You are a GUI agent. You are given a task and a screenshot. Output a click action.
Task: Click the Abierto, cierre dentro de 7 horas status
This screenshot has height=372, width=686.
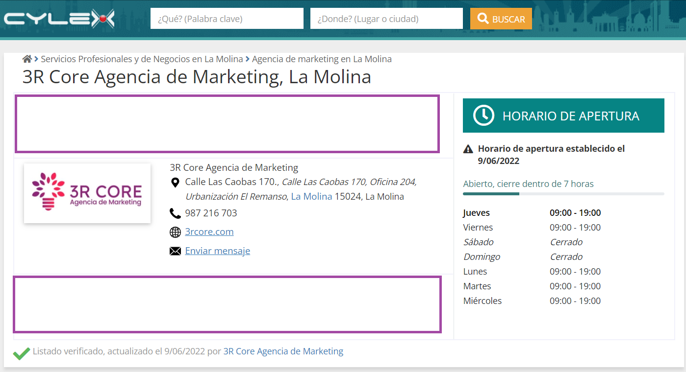528,184
